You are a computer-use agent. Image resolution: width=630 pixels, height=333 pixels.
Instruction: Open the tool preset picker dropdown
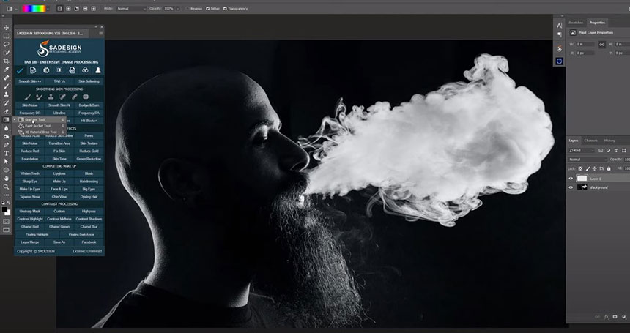(16, 9)
